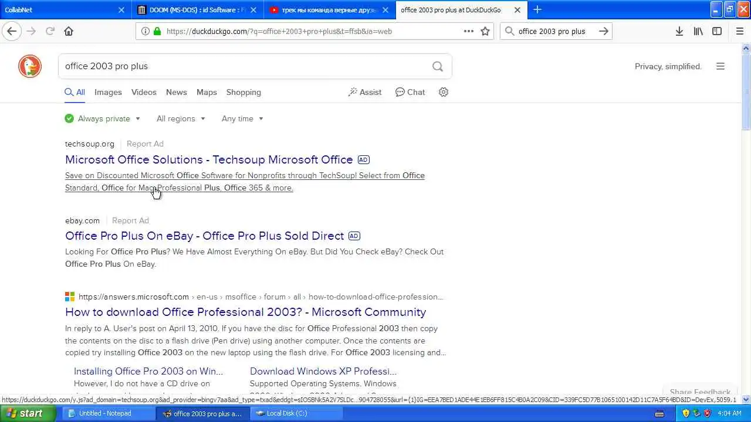Open the Any time filter dropdown

click(x=242, y=118)
